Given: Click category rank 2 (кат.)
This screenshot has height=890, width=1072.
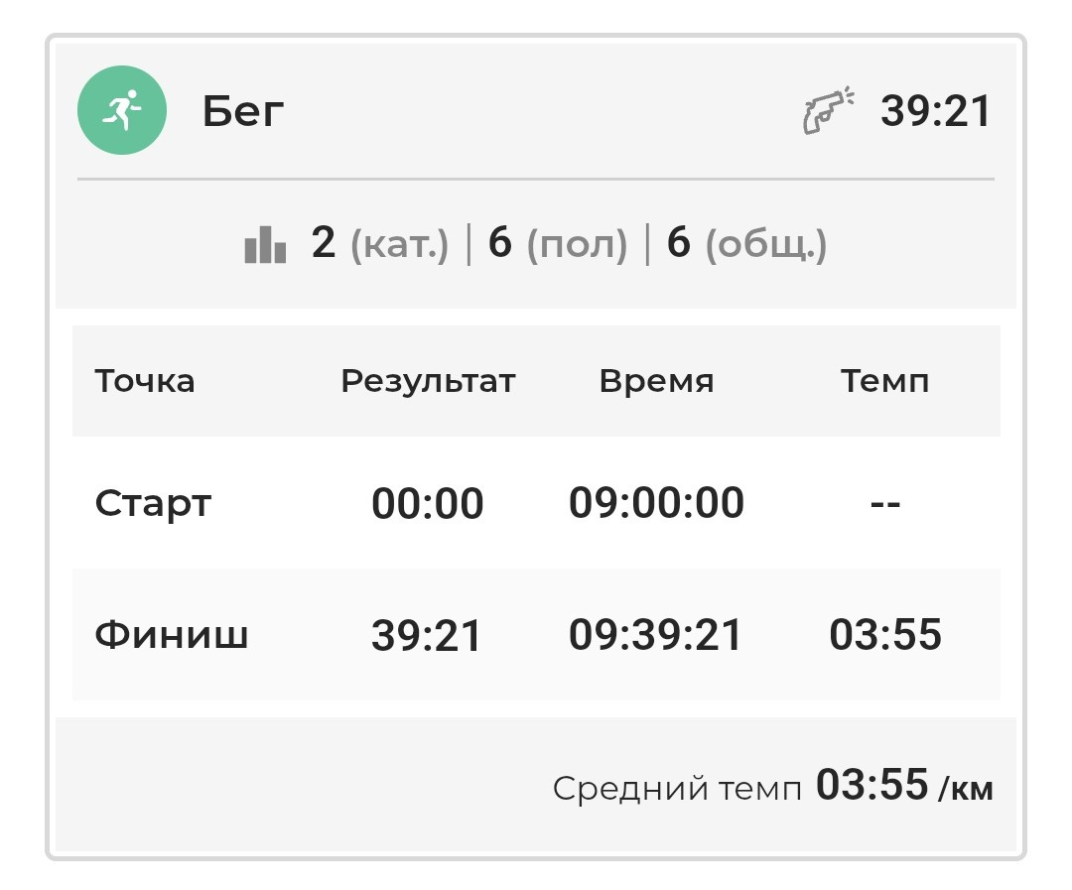Looking at the screenshot, I should point(379,243).
